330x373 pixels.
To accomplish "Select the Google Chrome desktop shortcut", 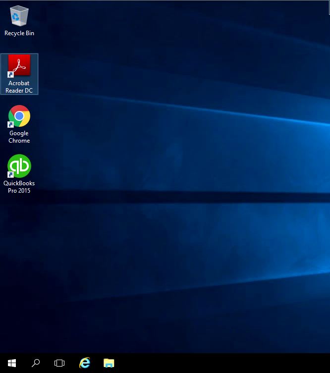I will (19, 124).
